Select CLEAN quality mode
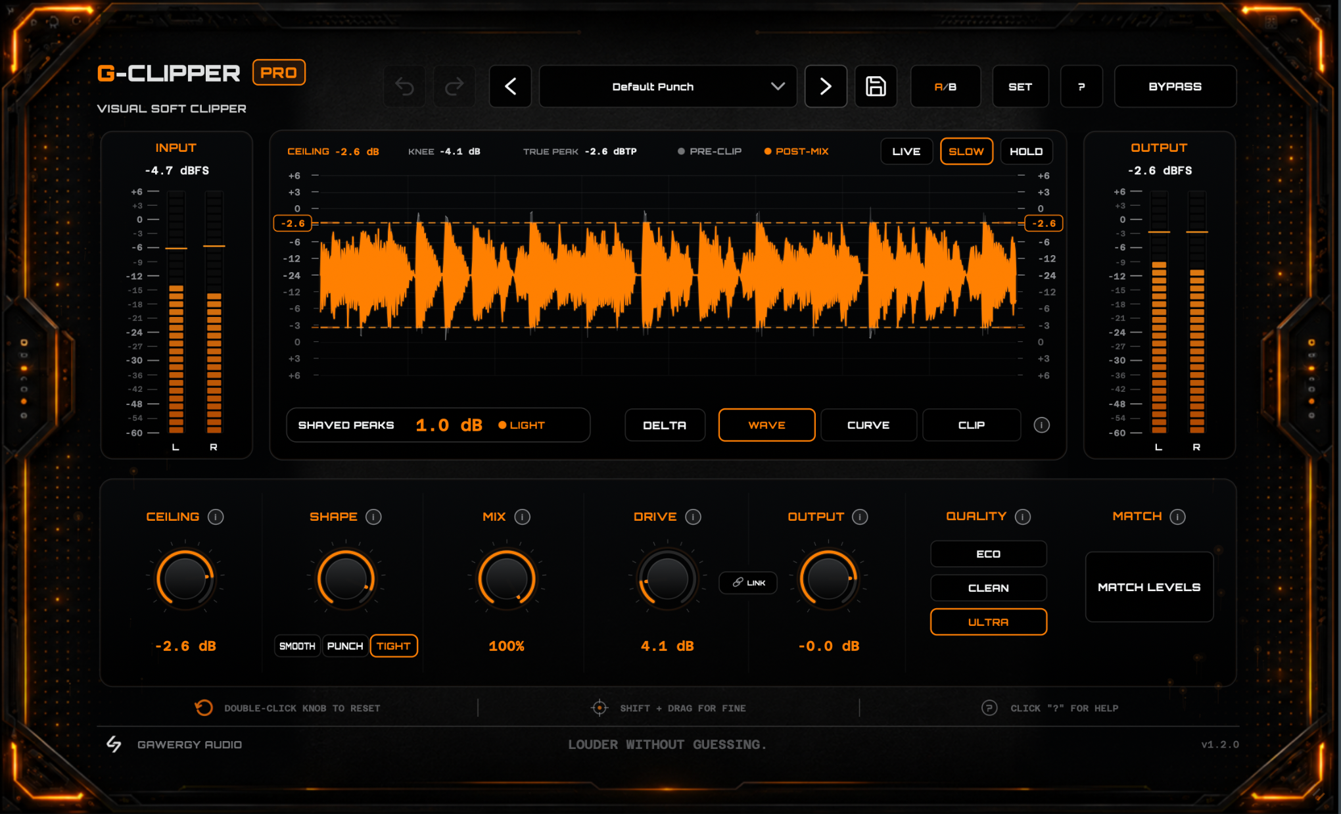The width and height of the screenshot is (1341, 814). point(988,588)
